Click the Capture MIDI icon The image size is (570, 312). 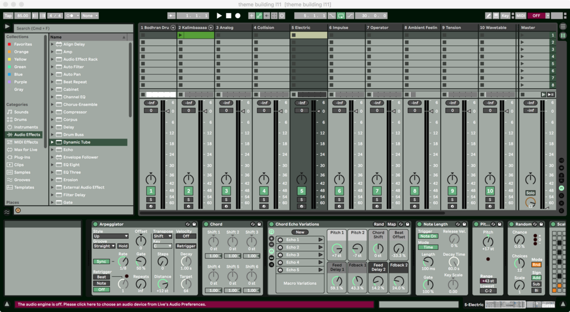tap(275, 16)
